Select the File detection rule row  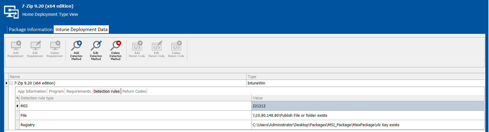[x=250, y=116]
